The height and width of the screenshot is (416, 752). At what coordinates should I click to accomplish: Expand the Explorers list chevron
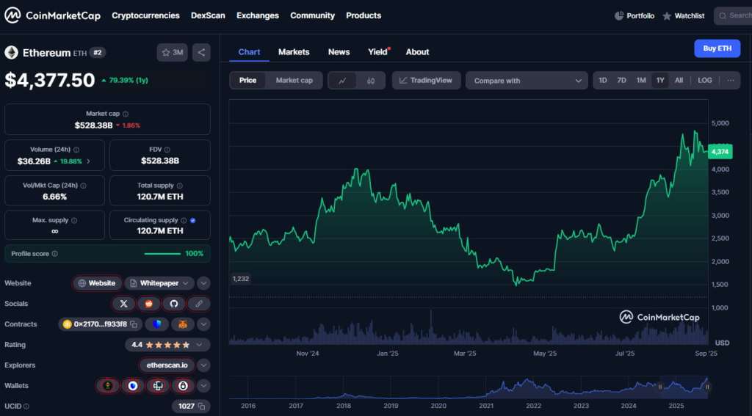tap(204, 365)
